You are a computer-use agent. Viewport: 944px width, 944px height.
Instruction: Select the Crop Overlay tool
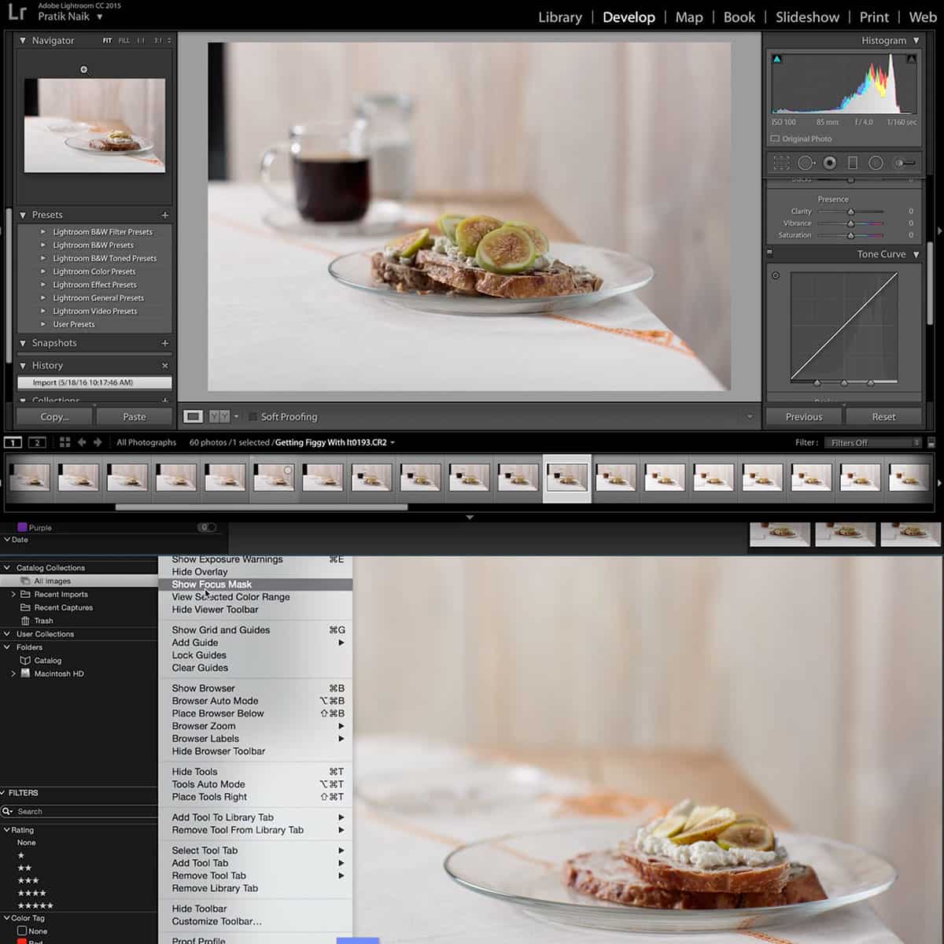[x=782, y=163]
